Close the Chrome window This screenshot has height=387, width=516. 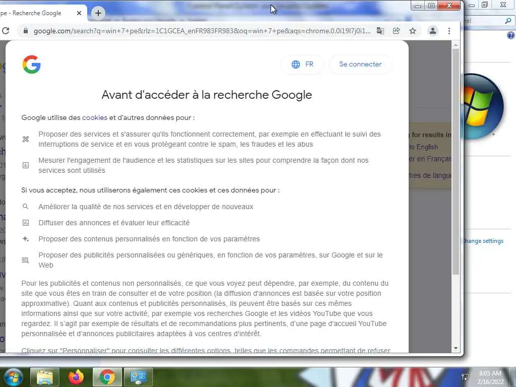pos(449,6)
